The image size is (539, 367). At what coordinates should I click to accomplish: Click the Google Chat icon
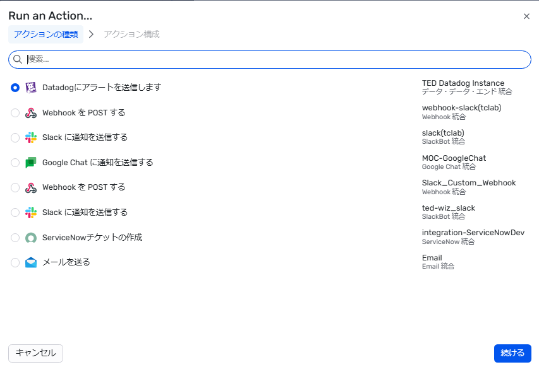tap(31, 163)
